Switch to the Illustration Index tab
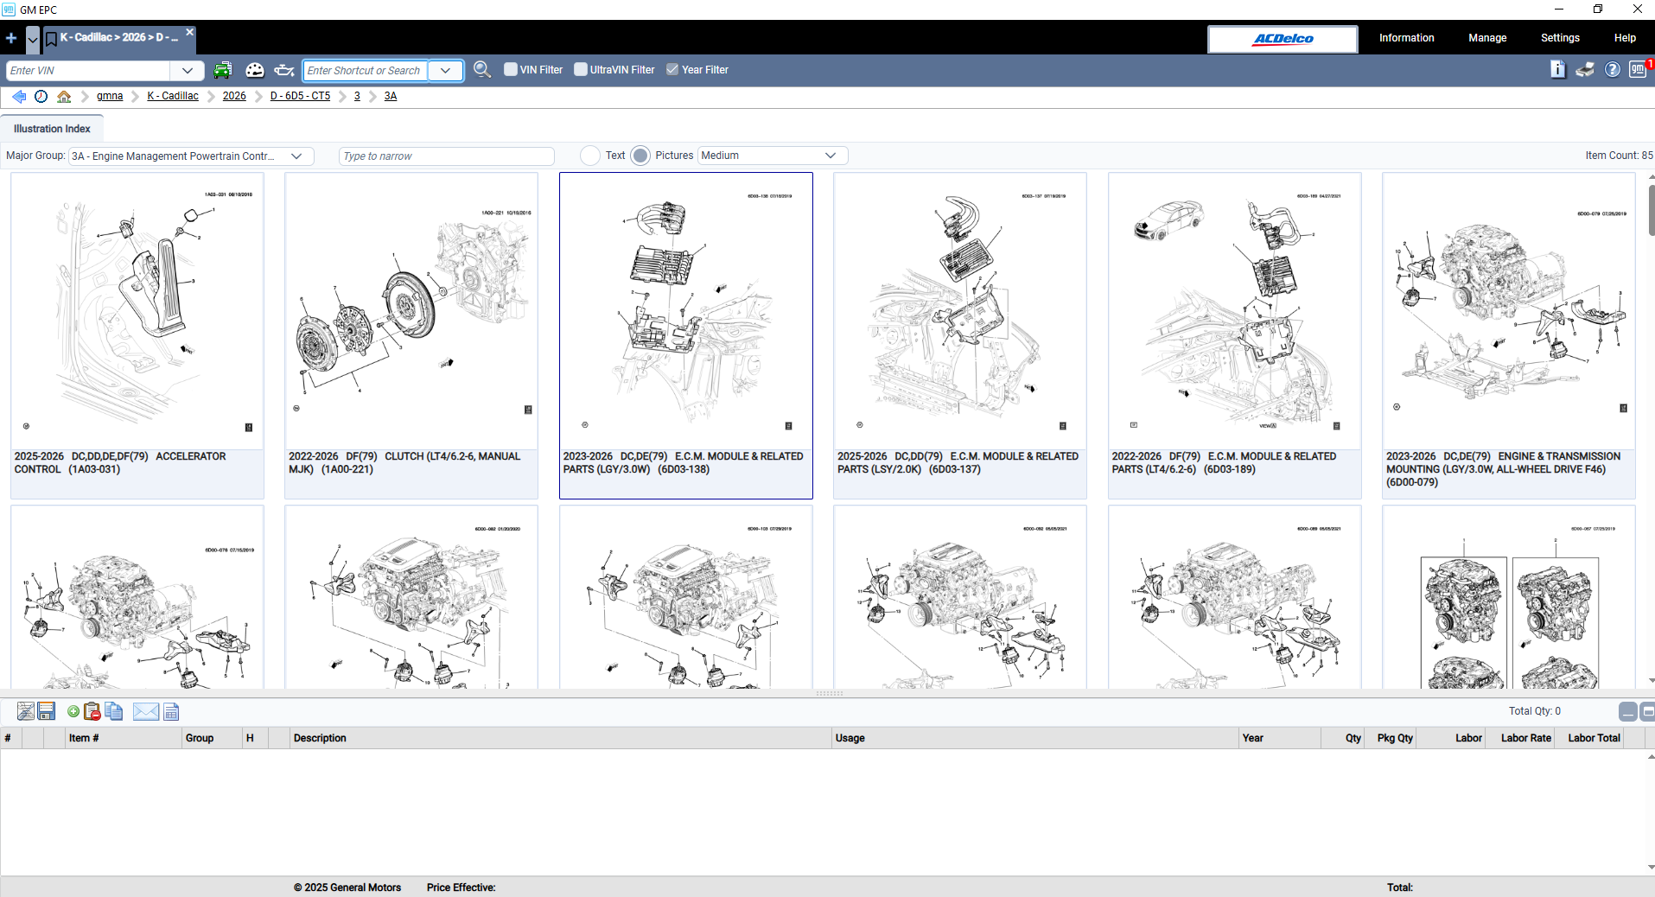Image resolution: width=1655 pixels, height=897 pixels. coord(51,128)
